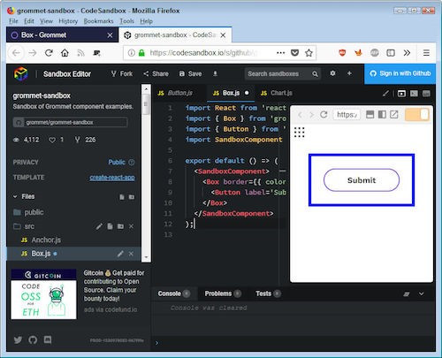Collapse the Files section
Screen dimensions: 442x358
[24, 196]
